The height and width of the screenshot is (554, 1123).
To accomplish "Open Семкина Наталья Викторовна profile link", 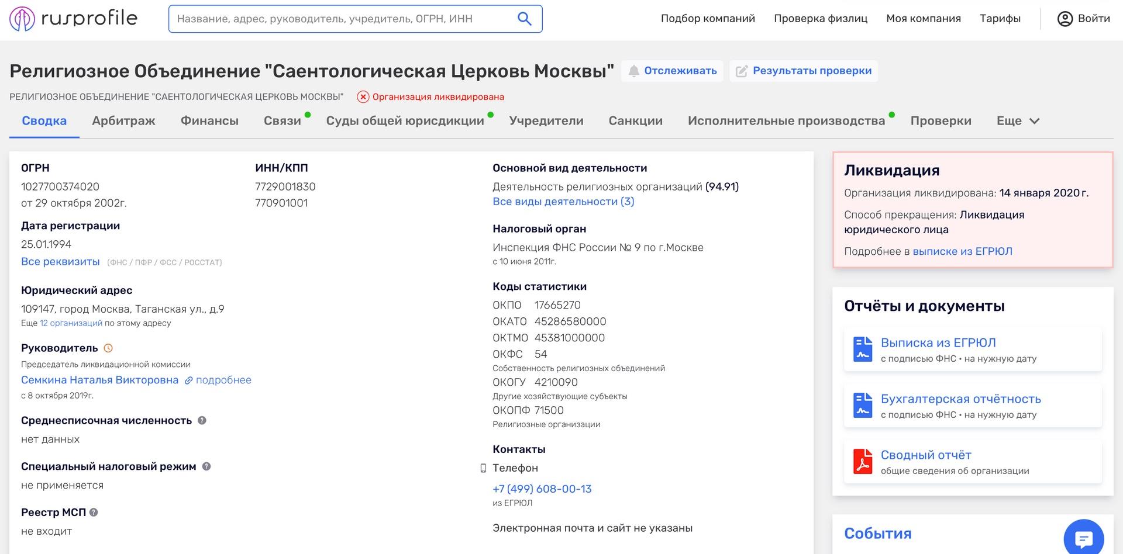I will click(x=99, y=380).
